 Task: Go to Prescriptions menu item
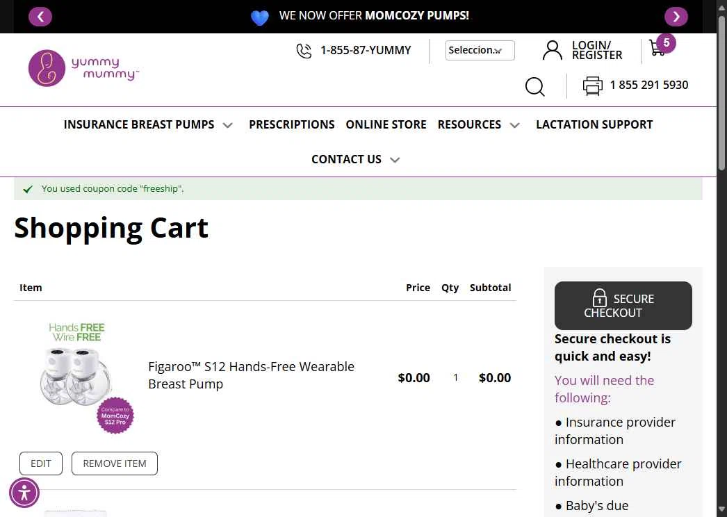coord(292,124)
